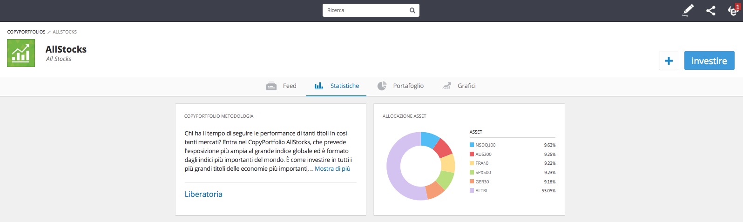Viewport: 743px width, 222px height.
Task: Click the Grafici chart icon
Action: point(446,86)
